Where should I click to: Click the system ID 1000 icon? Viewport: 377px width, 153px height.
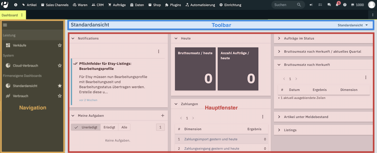357,5
